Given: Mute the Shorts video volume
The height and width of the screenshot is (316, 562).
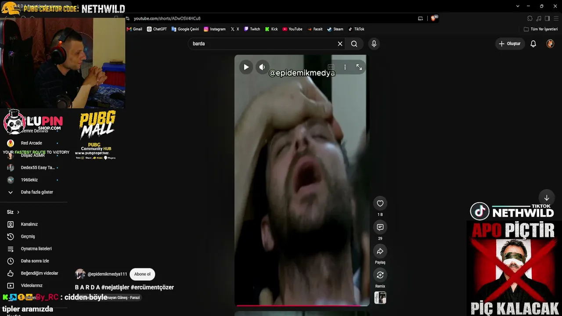Looking at the screenshot, I should [262, 67].
